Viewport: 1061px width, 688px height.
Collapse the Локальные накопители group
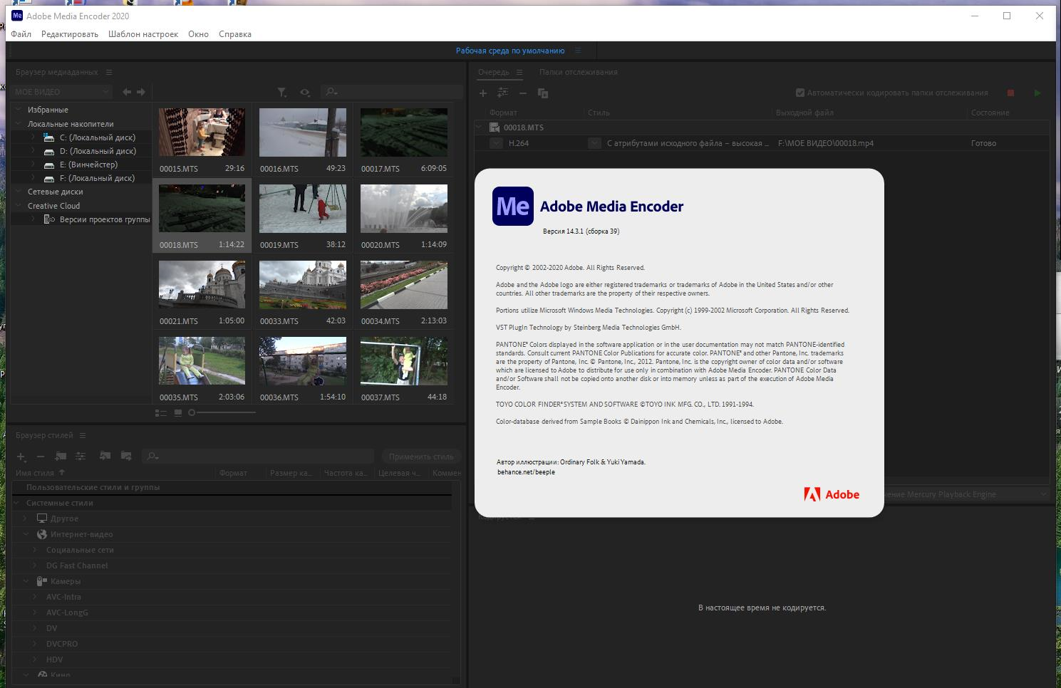coord(19,124)
